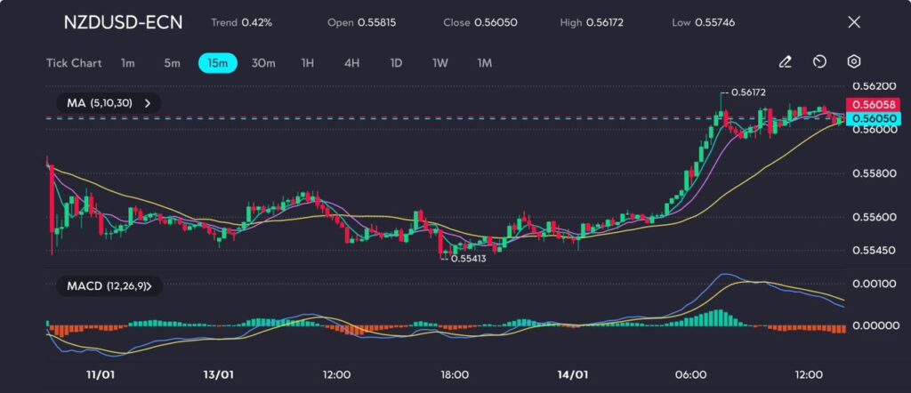Click the Low 0.55746 value
Image resolution: width=911 pixels, height=393 pixels.
tap(704, 22)
